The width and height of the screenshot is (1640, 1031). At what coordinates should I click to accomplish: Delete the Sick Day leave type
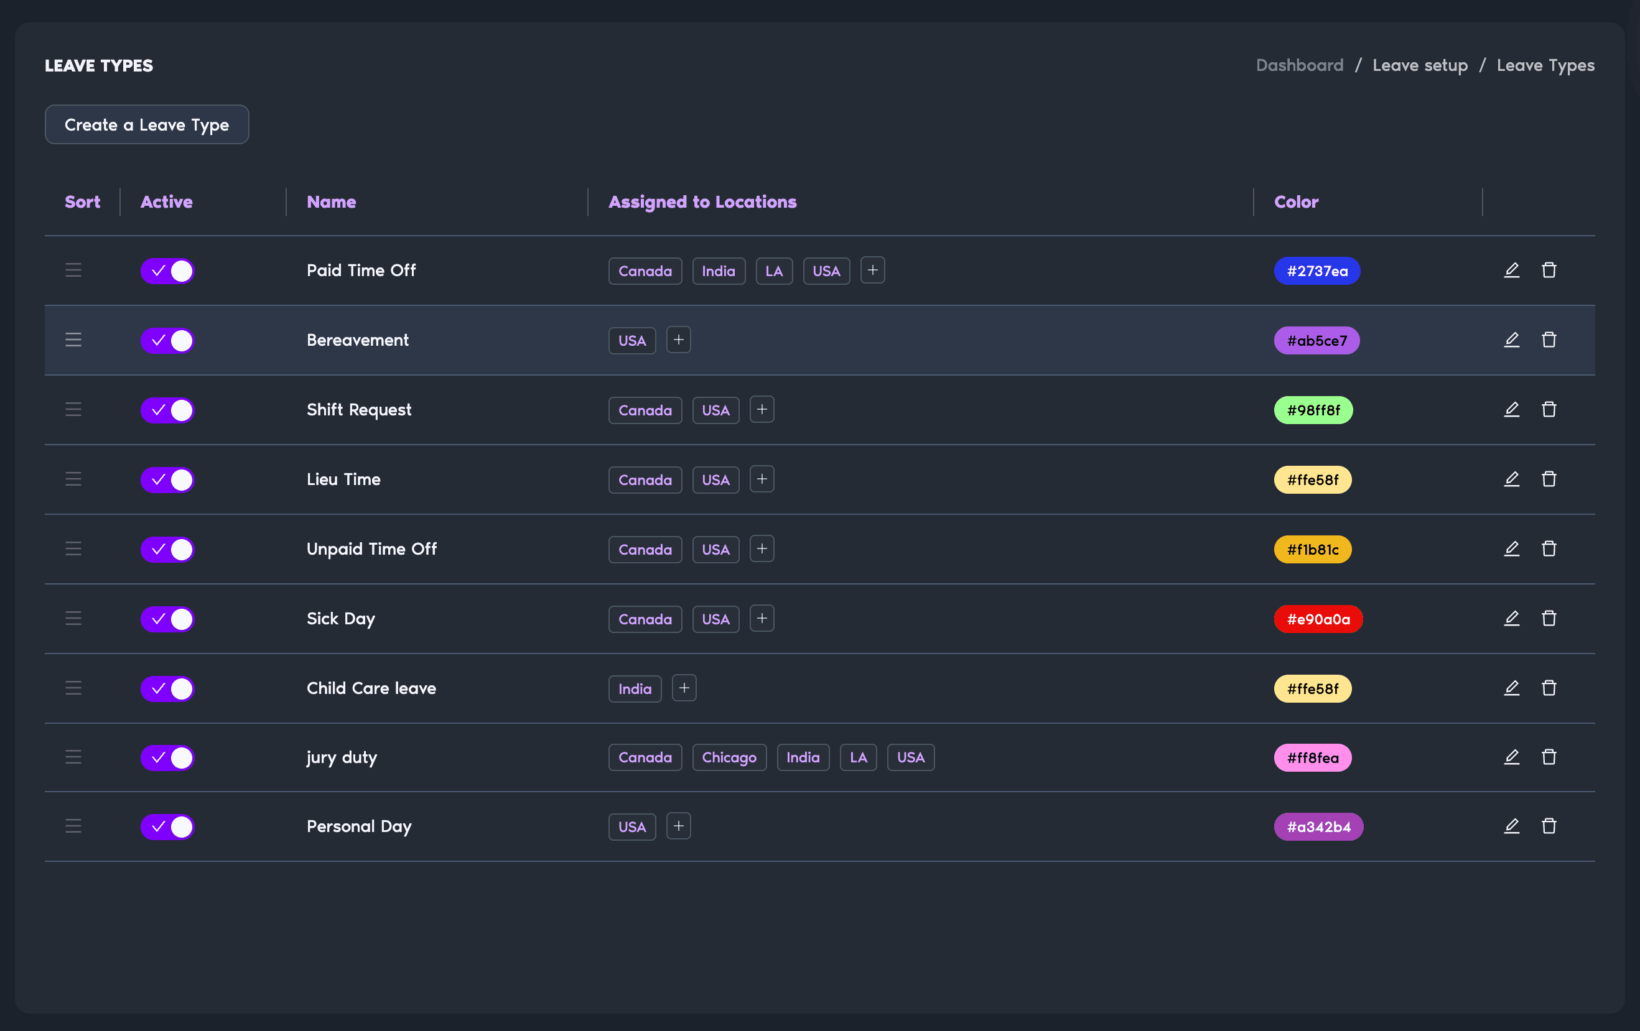pyautogui.click(x=1549, y=618)
